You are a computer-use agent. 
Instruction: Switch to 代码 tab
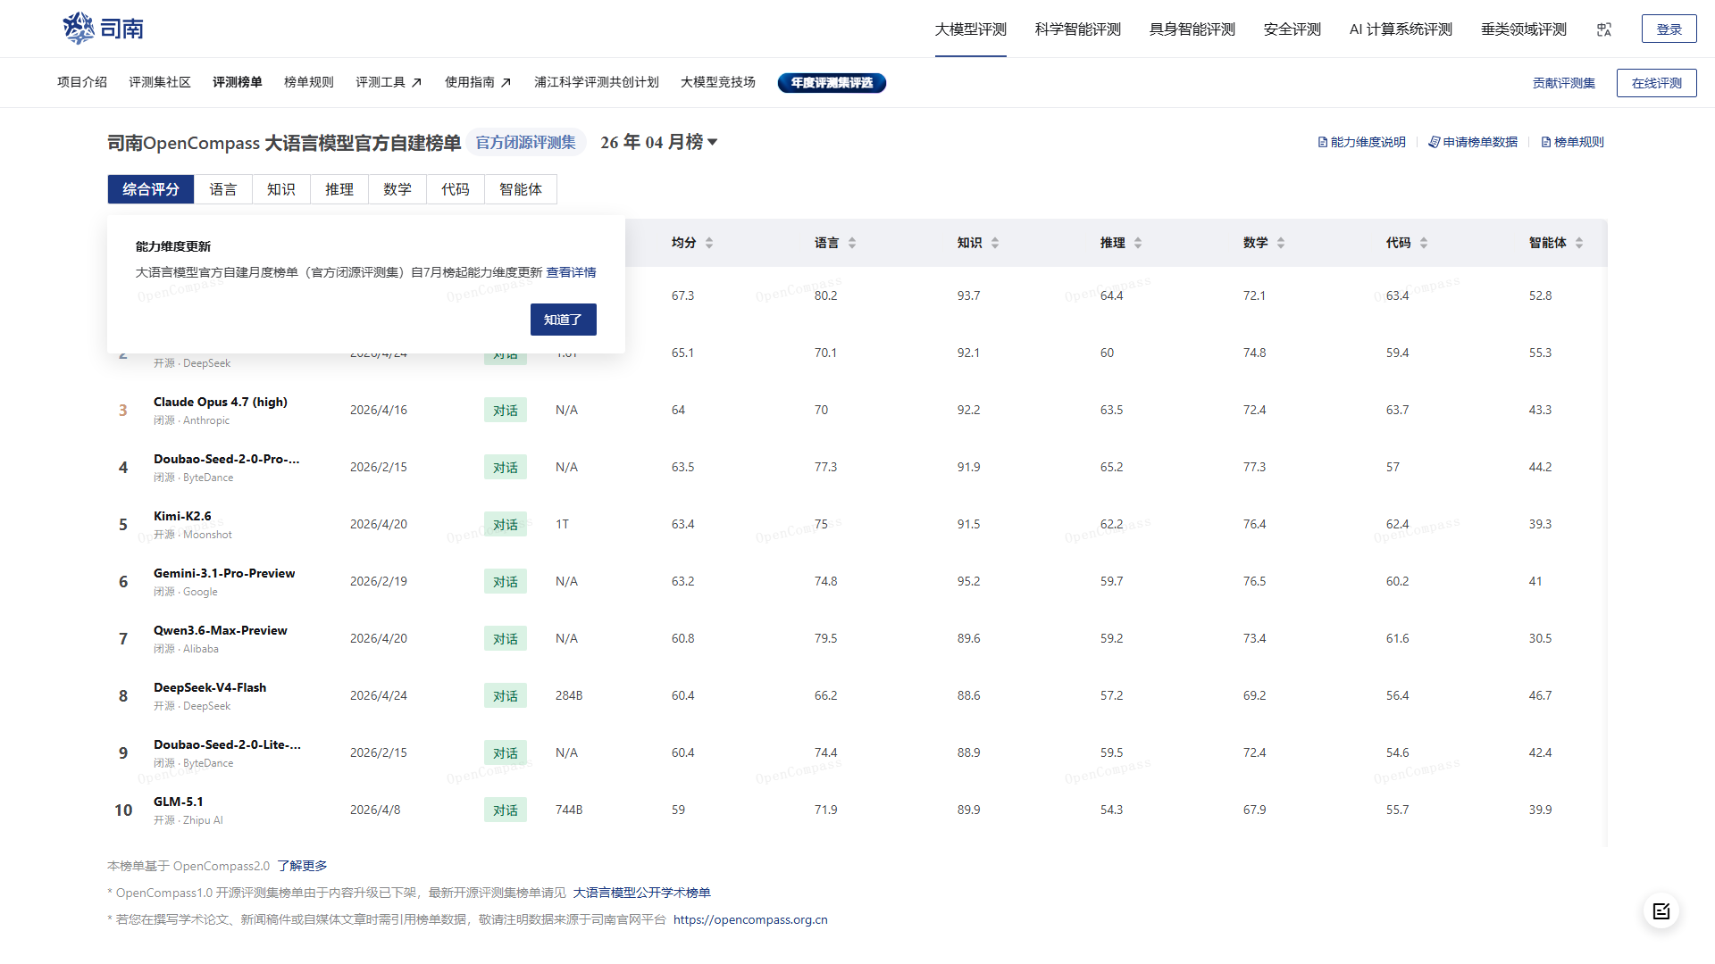click(456, 189)
